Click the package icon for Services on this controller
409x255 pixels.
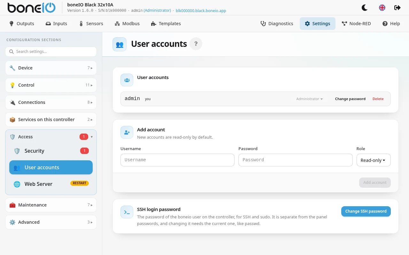pos(12,120)
